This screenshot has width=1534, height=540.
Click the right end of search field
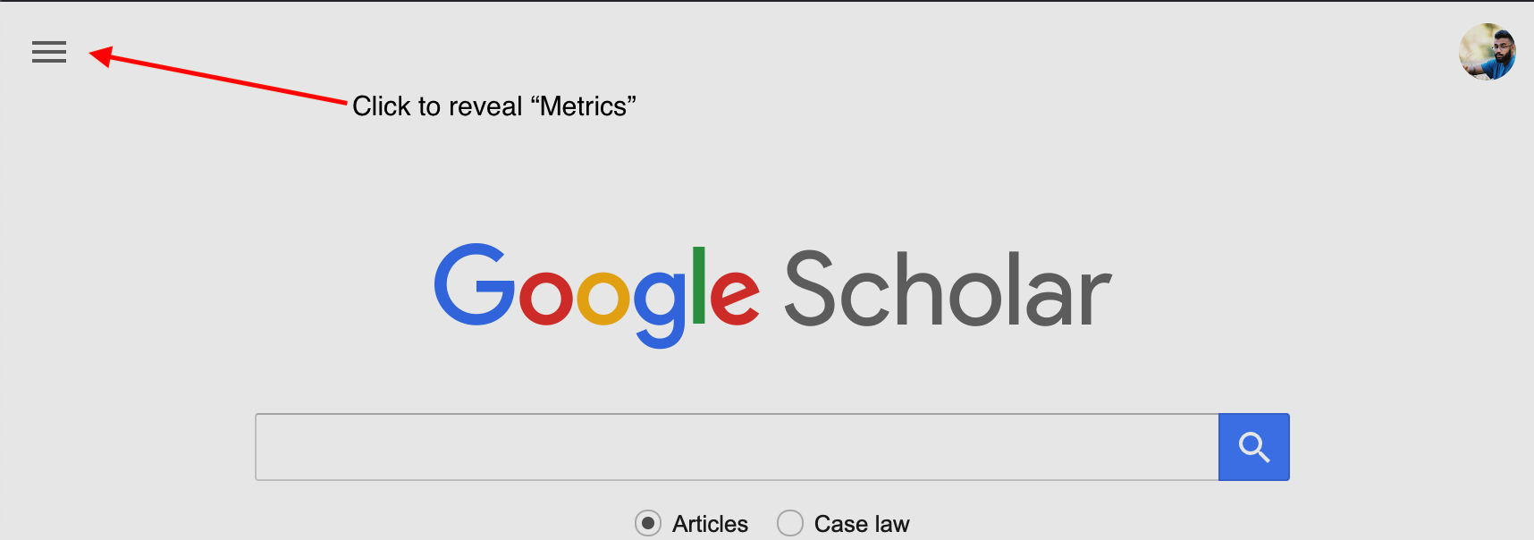[x=1198, y=447]
